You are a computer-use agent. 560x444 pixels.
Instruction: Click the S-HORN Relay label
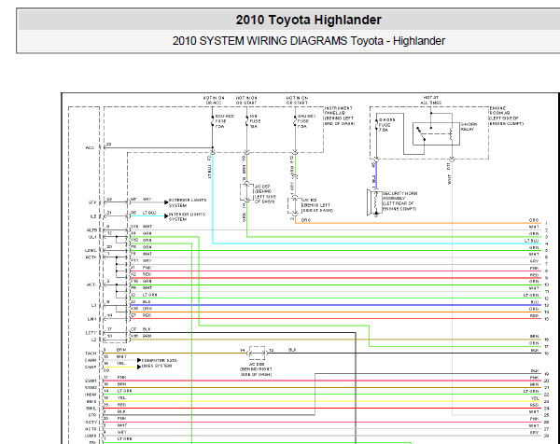pyautogui.click(x=469, y=127)
